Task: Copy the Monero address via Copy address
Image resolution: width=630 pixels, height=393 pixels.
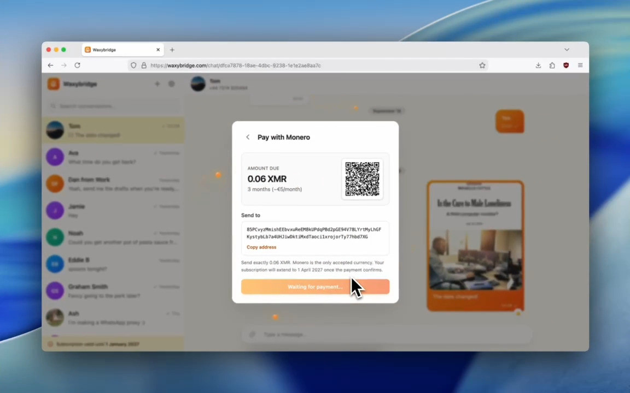Action: (261, 247)
